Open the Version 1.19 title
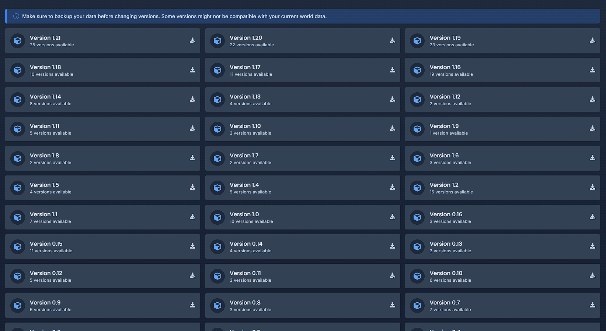Screen dimensions: 606x331 (x=445, y=38)
